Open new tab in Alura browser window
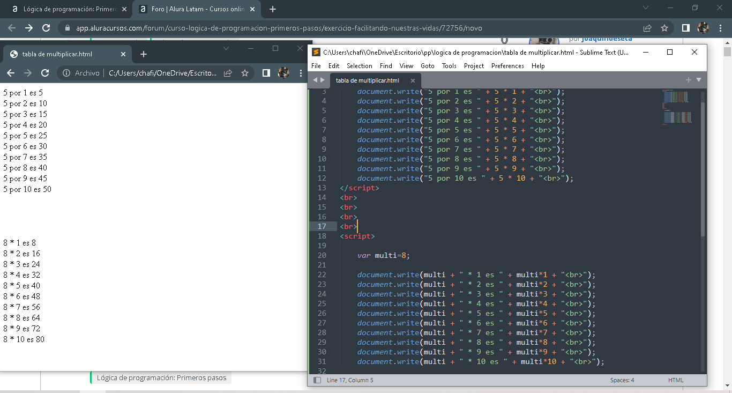732x393 pixels. (x=273, y=9)
